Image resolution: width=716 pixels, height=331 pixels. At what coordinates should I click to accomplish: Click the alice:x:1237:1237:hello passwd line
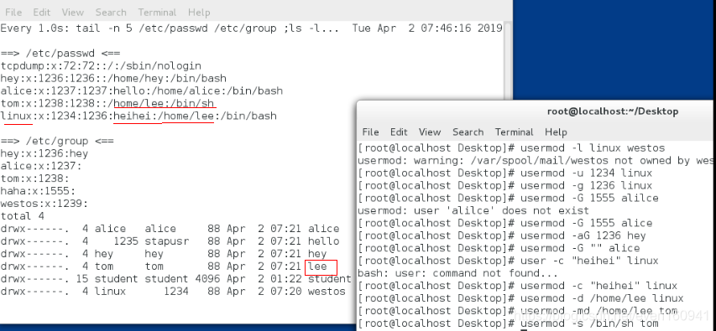[x=142, y=91]
